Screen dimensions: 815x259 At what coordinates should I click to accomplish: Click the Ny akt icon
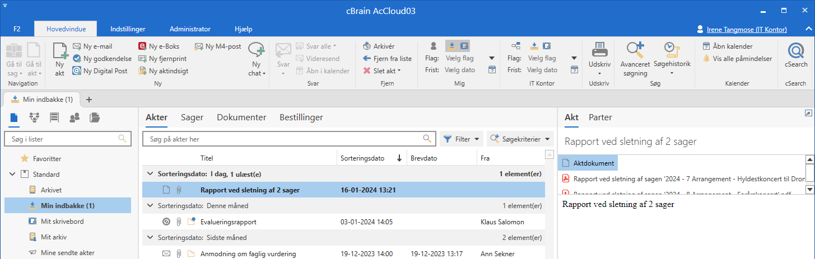coord(60,54)
